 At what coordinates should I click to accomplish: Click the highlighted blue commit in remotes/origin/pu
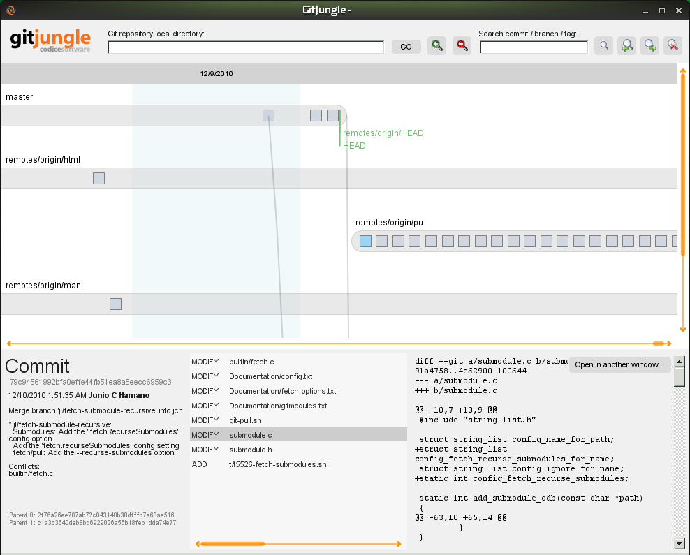pos(365,241)
